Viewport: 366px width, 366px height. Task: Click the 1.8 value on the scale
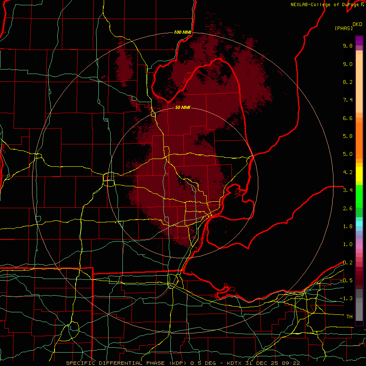pos(348,227)
